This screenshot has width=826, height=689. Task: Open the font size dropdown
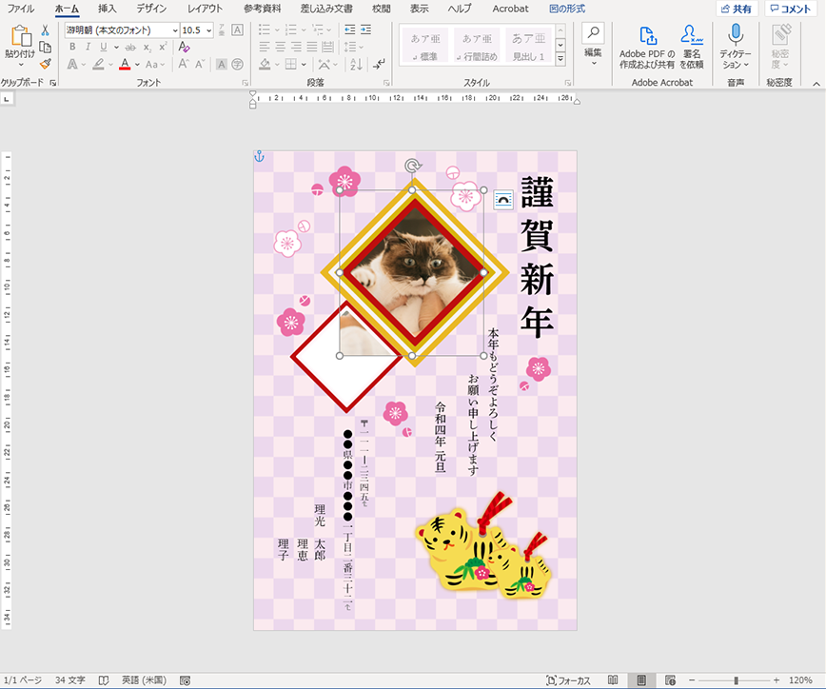207,30
